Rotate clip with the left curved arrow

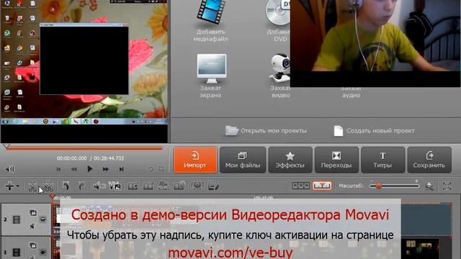[66, 186]
